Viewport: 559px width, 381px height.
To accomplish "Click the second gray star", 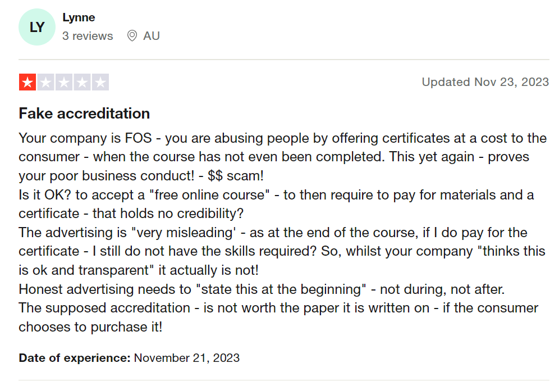I will pyautogui.click(x=45, y=82).
